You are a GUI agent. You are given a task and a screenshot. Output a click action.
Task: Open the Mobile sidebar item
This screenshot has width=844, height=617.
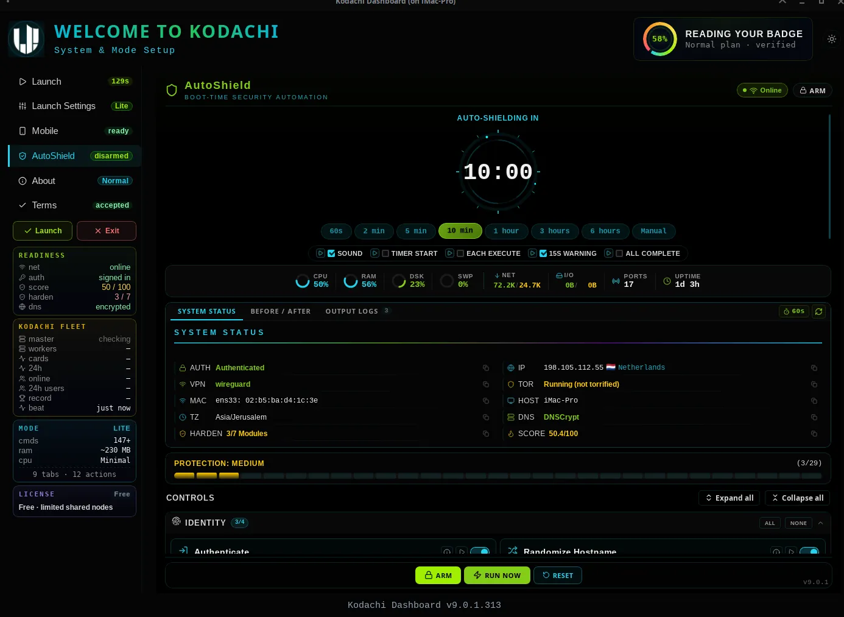click(74, 131)
